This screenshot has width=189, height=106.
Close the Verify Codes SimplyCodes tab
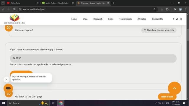[73, 3]
